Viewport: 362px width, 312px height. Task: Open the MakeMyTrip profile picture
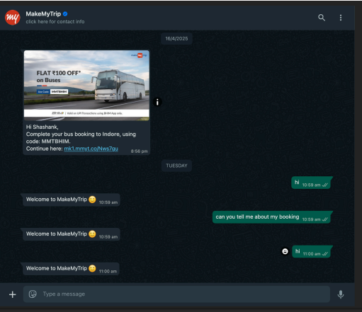(13, 18)
